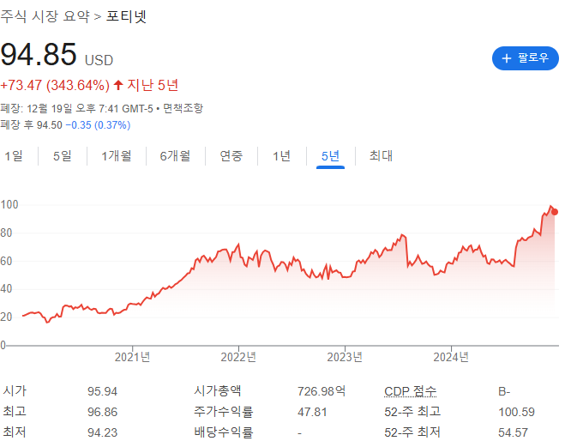The width and height of the screenshot is (571, 447).
Task: Select the 5일 time range tab
Action: 63,156
